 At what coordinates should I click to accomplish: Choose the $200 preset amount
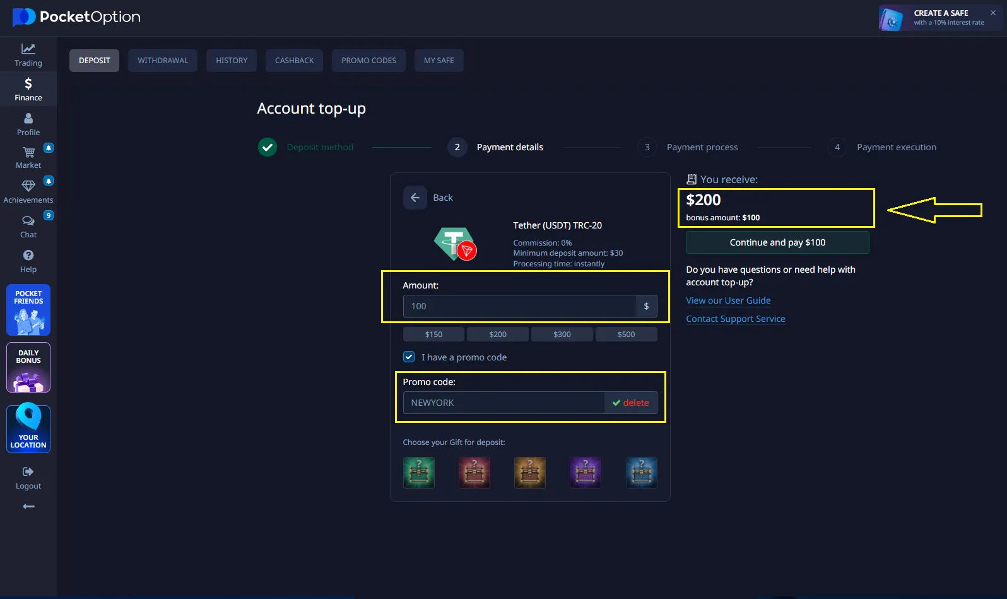click(x=498, y=335)
